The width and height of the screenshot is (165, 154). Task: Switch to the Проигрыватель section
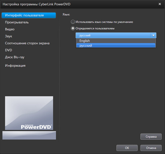(x=17, y=22)
